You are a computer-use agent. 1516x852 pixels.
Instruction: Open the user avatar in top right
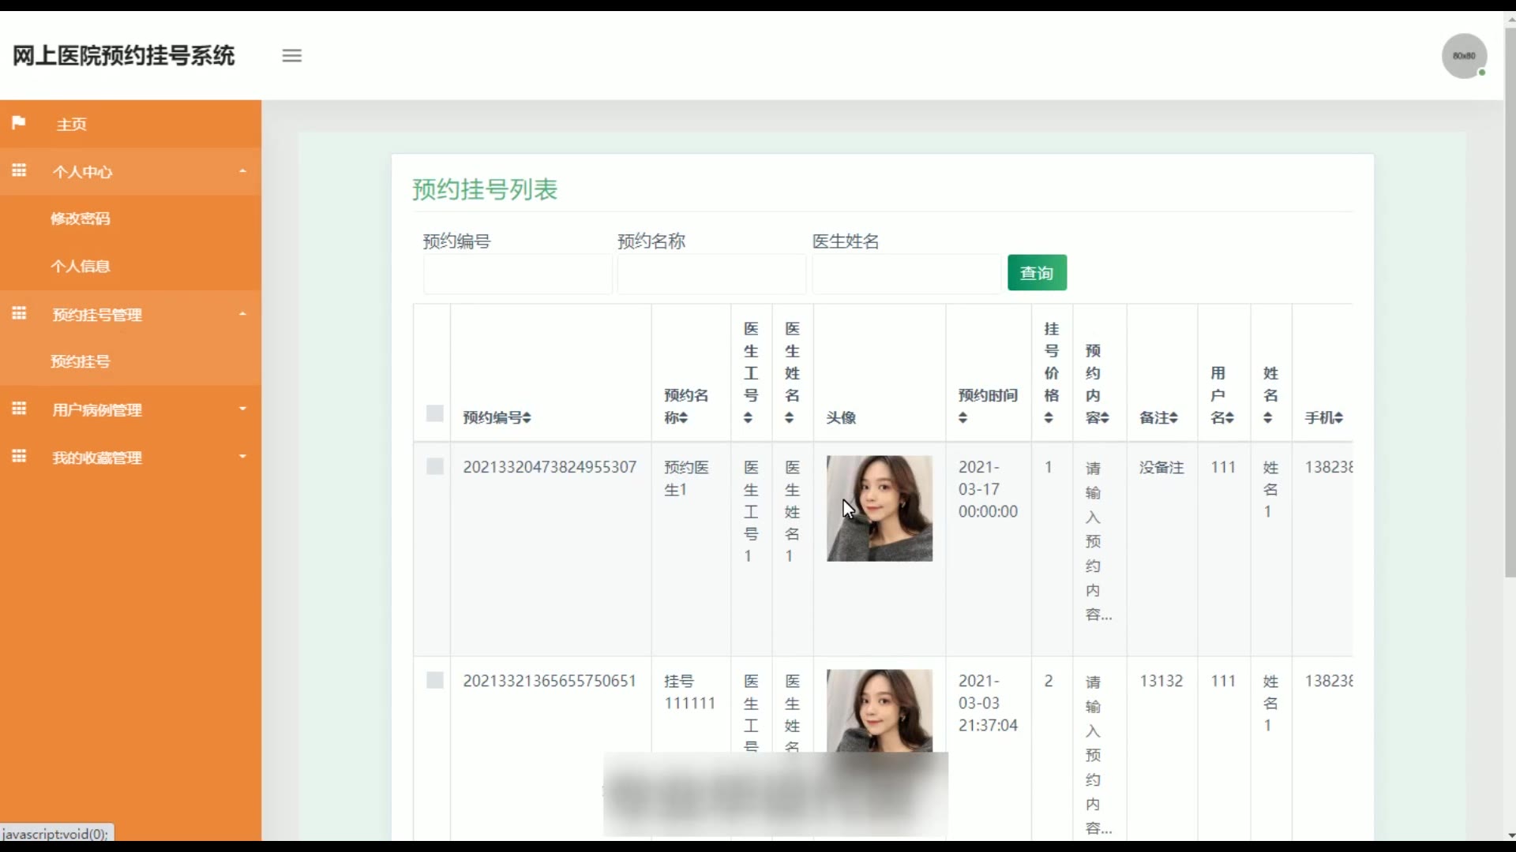point(1464,56)
